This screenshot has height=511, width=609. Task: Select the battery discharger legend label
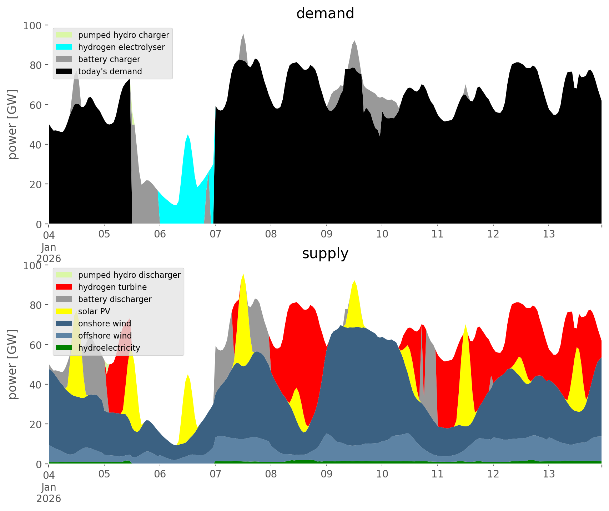[115, 299]
